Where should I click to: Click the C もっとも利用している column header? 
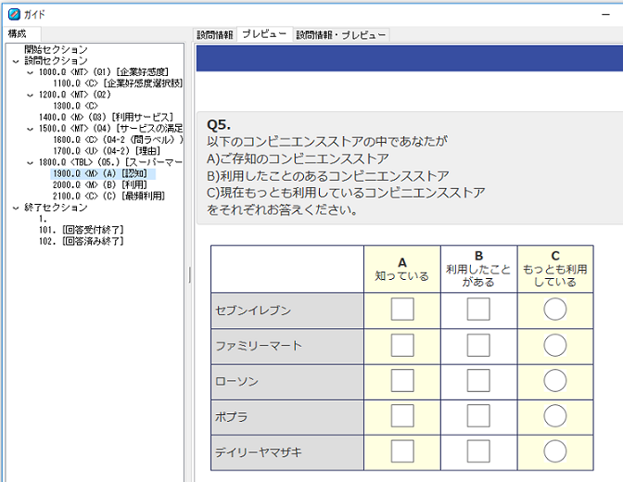pyautogui.click(x=555, y=269)
